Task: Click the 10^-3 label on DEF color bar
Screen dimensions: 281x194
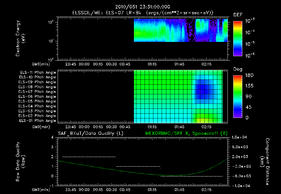Action: click(x=250, y=21)
